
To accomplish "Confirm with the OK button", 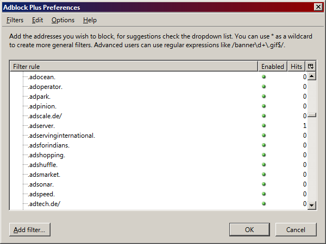I will pyautogui.click(x=249, y=230).
